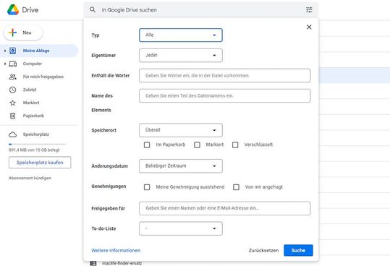The image size is (390, 266).
Task: Open the Änderungsdatum dropdown
Action: click(x=181, y=166)
